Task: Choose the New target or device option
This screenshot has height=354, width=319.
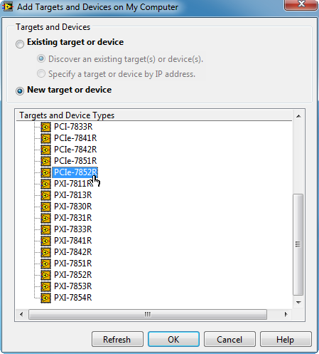Action: (20, 91)
